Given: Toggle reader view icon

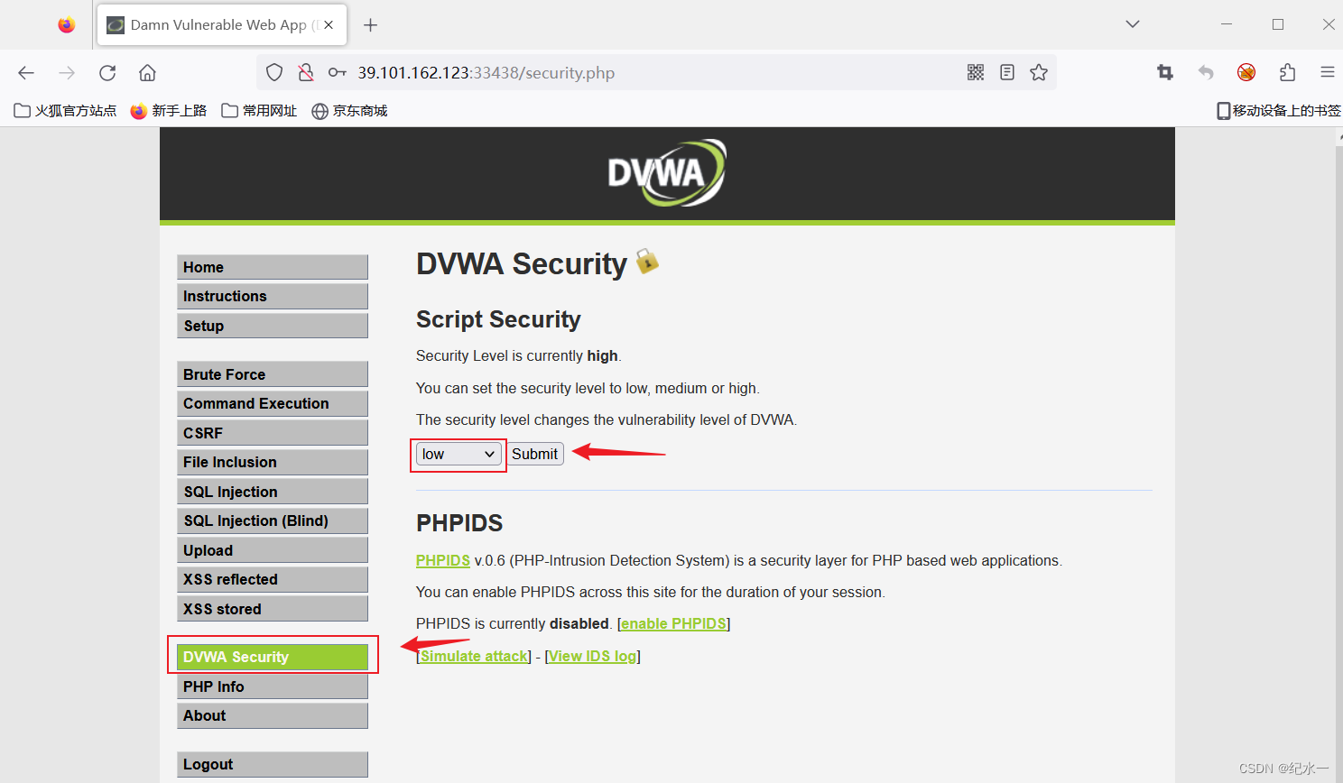Looking at the screenshot, I should pos(1007,73).
